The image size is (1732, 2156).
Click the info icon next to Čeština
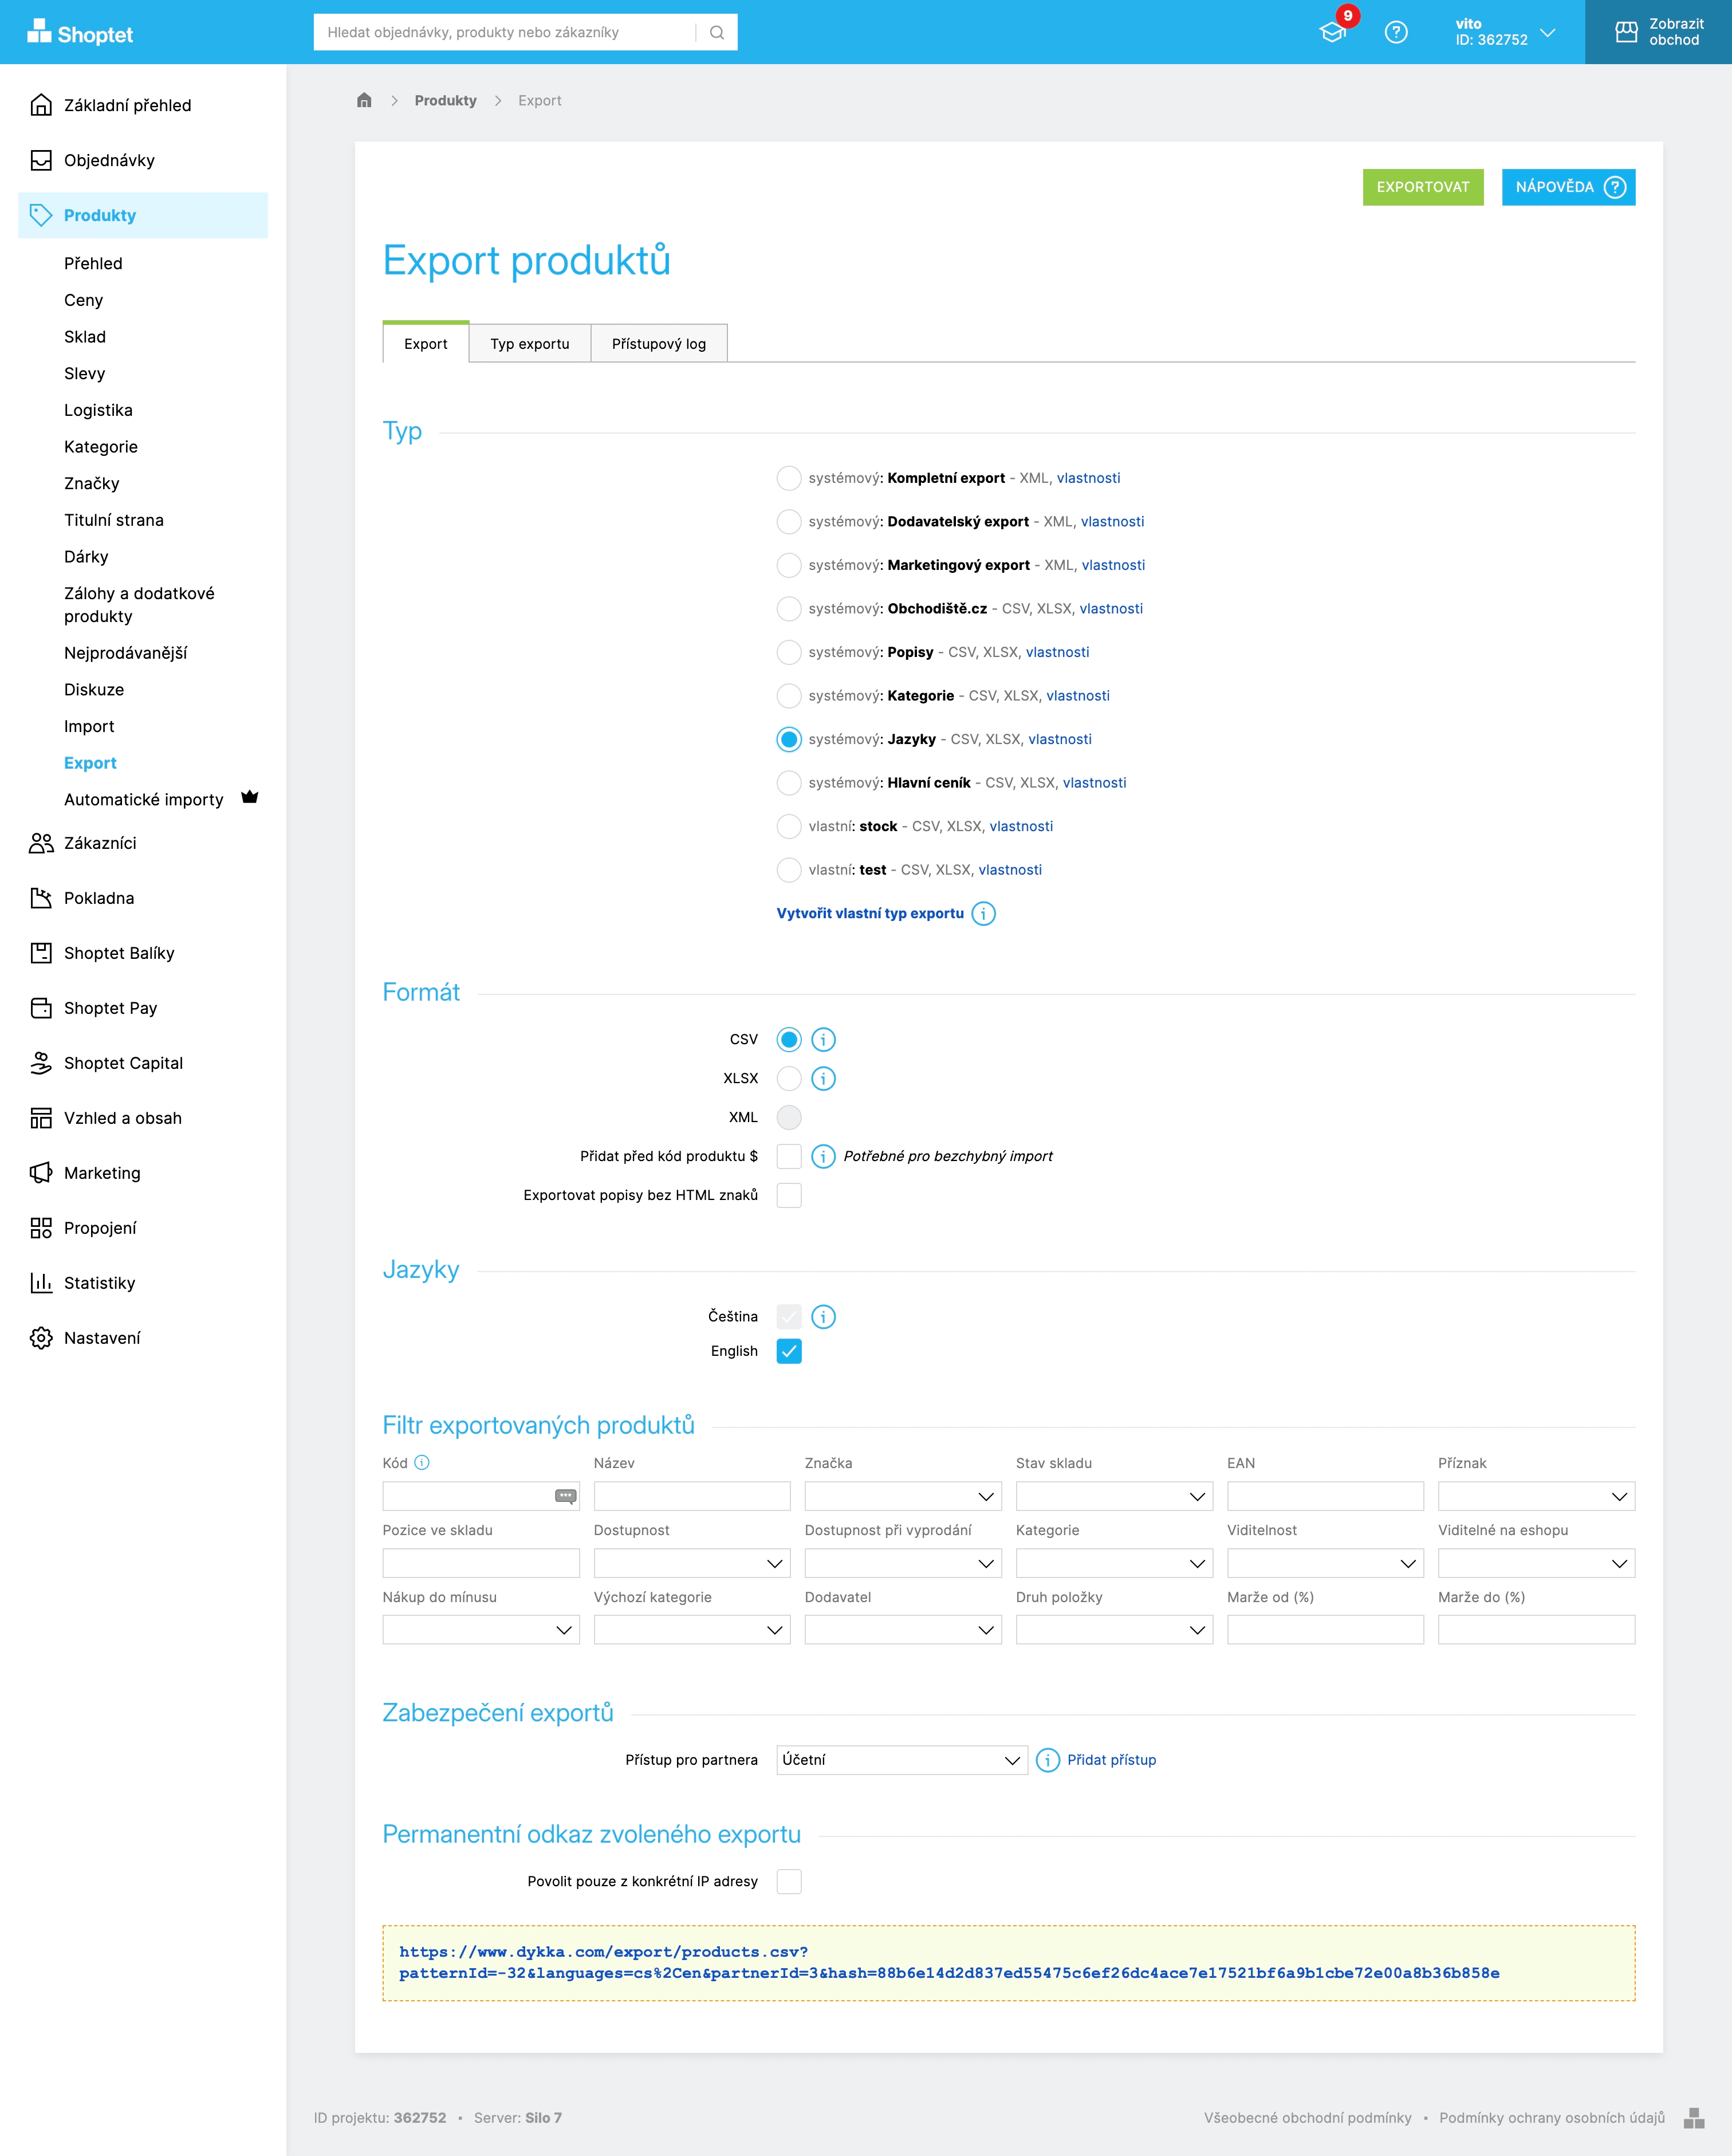(x=823, y=1316)
